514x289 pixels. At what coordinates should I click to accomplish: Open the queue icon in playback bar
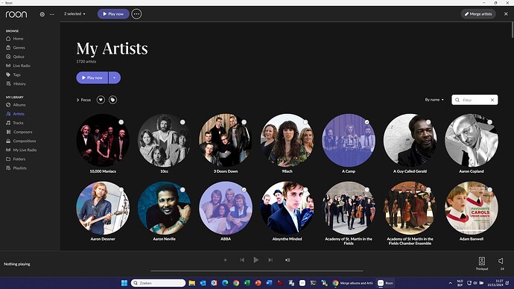click(x=288, y=260)
